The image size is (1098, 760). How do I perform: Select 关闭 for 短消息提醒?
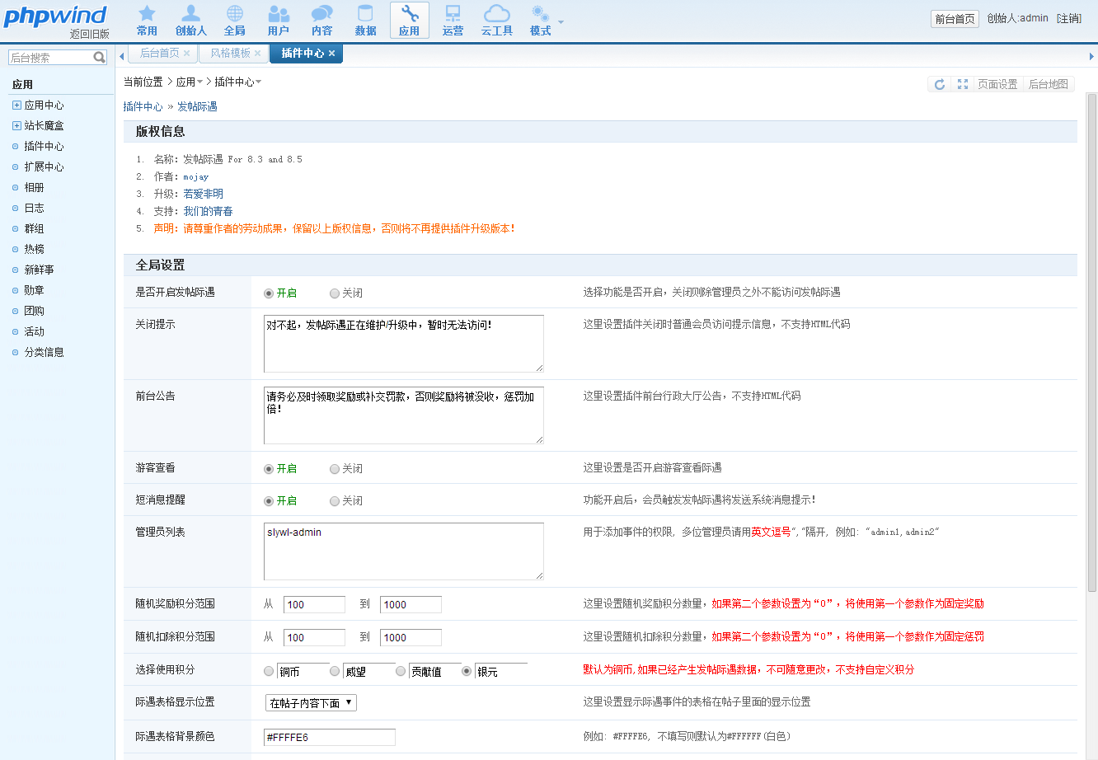[x=335, y=501]
